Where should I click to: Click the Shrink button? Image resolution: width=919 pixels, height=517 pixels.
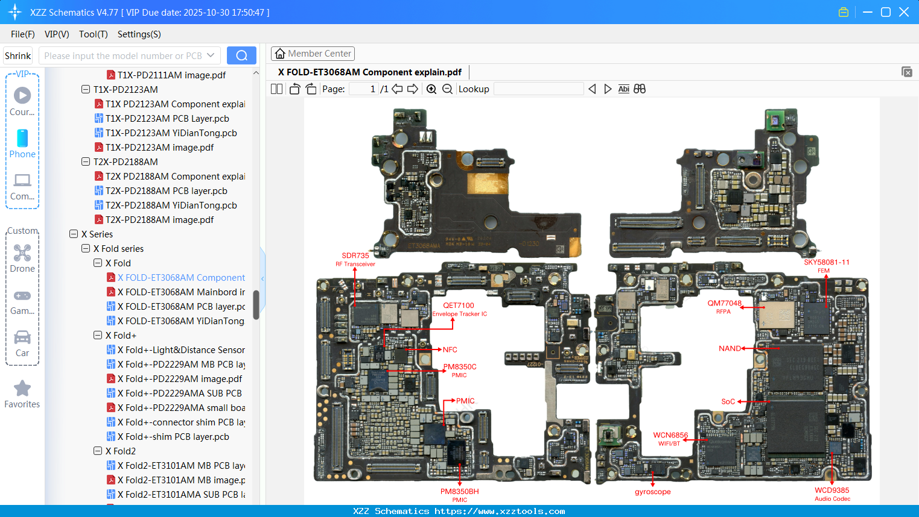(x=17, y=55)
